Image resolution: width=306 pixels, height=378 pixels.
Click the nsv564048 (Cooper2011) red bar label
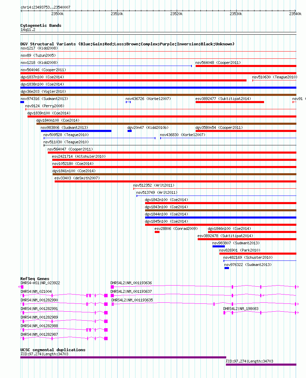click(218, 63)
